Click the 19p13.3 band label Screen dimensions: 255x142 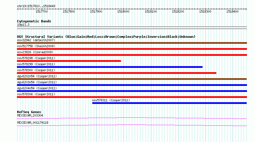(23, 25)
